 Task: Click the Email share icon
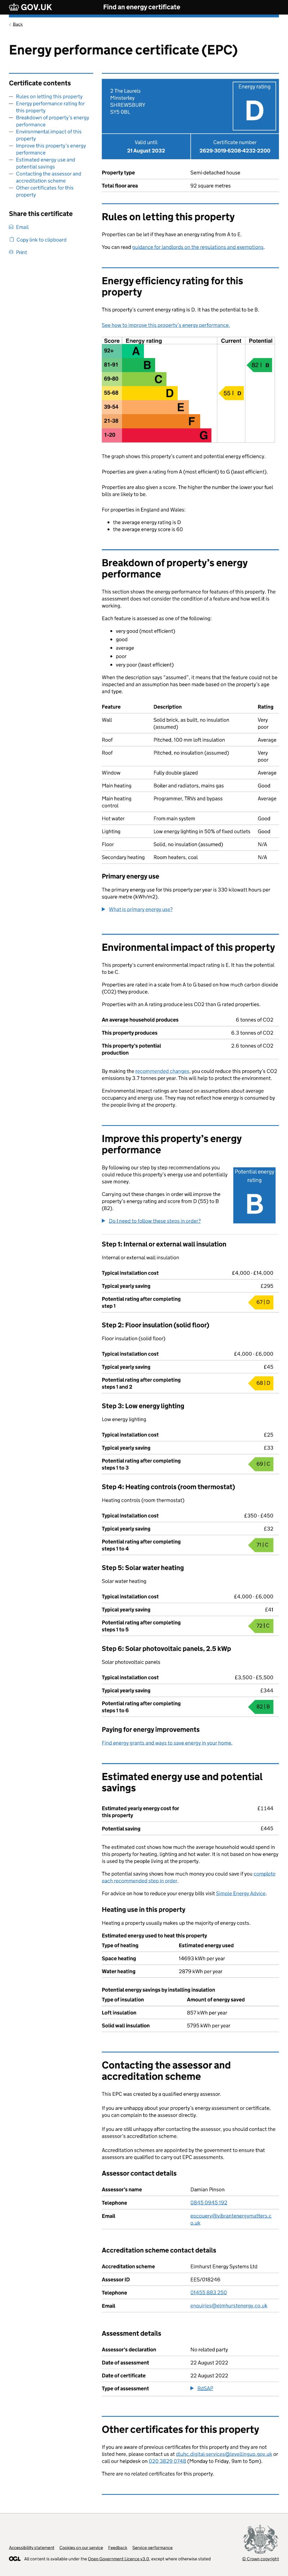(x=11, y=227)
